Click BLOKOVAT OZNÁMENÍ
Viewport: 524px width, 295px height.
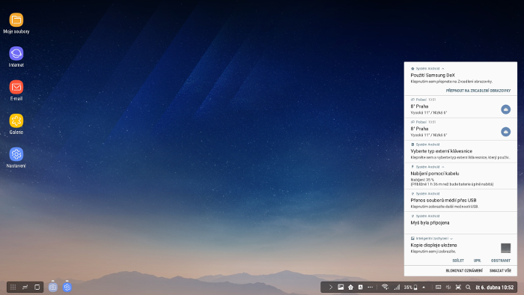point(464,270)
